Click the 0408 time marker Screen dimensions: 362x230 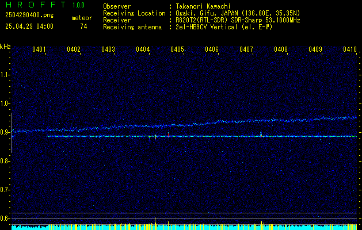coord(281,49)
